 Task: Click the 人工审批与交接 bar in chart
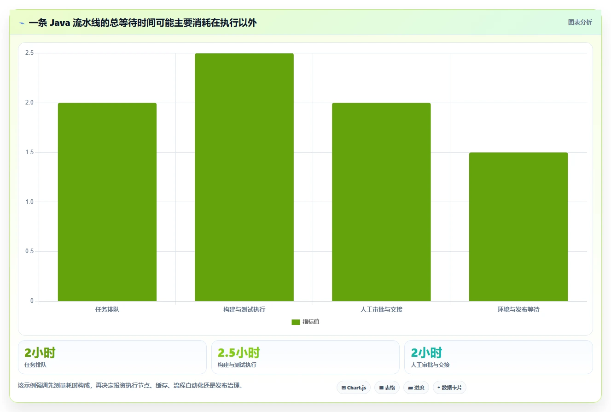click(381, 202)
